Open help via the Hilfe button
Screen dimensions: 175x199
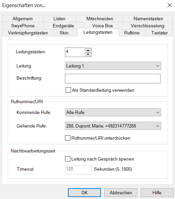point(157,193)
